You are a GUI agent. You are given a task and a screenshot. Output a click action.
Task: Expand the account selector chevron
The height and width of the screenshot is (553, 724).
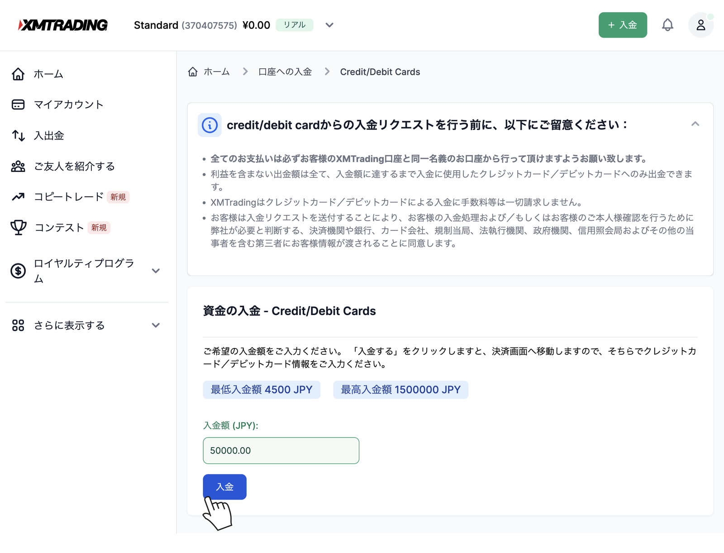329,25
